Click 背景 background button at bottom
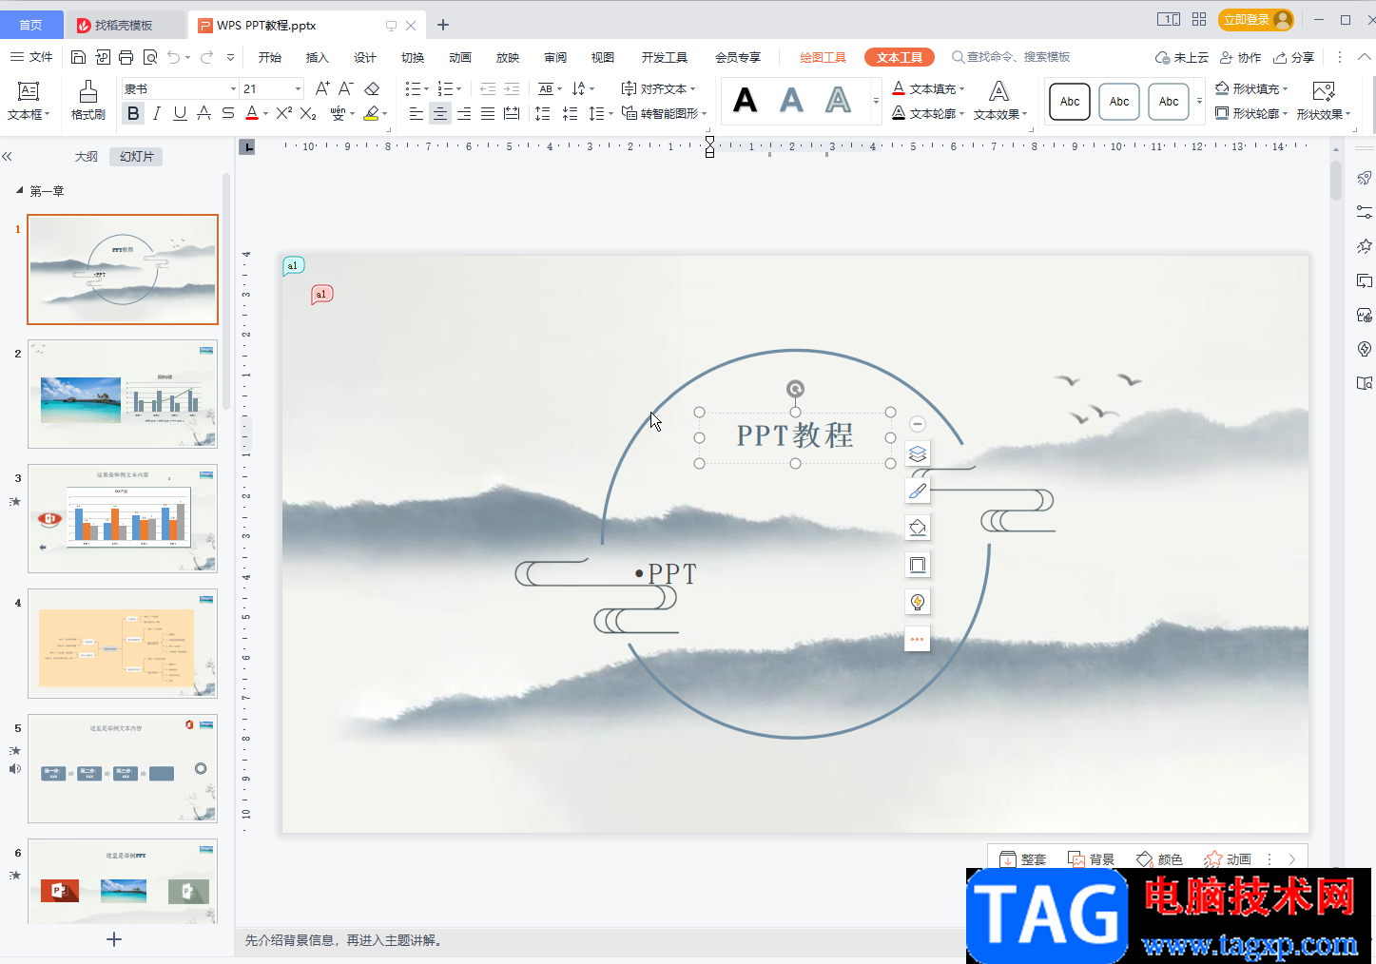The height and width of the screenshot is (964, 1376). [x=1091, y=858]
